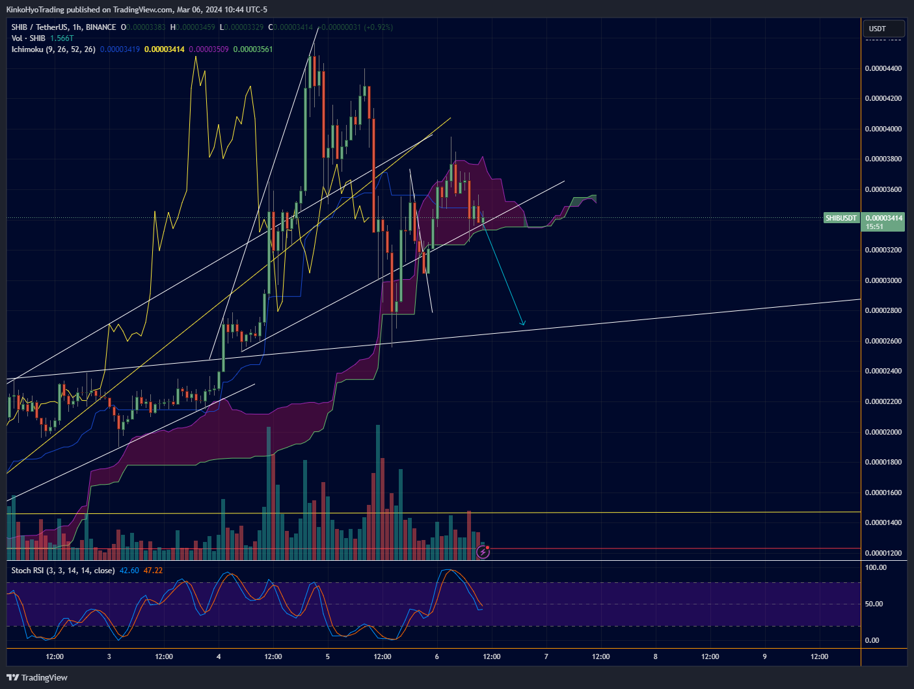This screenshot has width=914, height=689.
Task: Click the lightning bolt event icon on chart
Action: (483, 552)
